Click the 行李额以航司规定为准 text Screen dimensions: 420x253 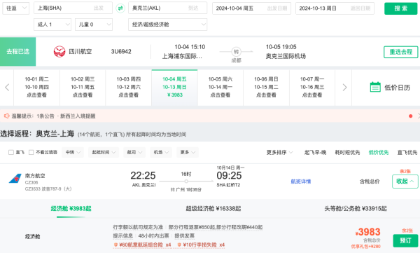[x=138, y=227]
